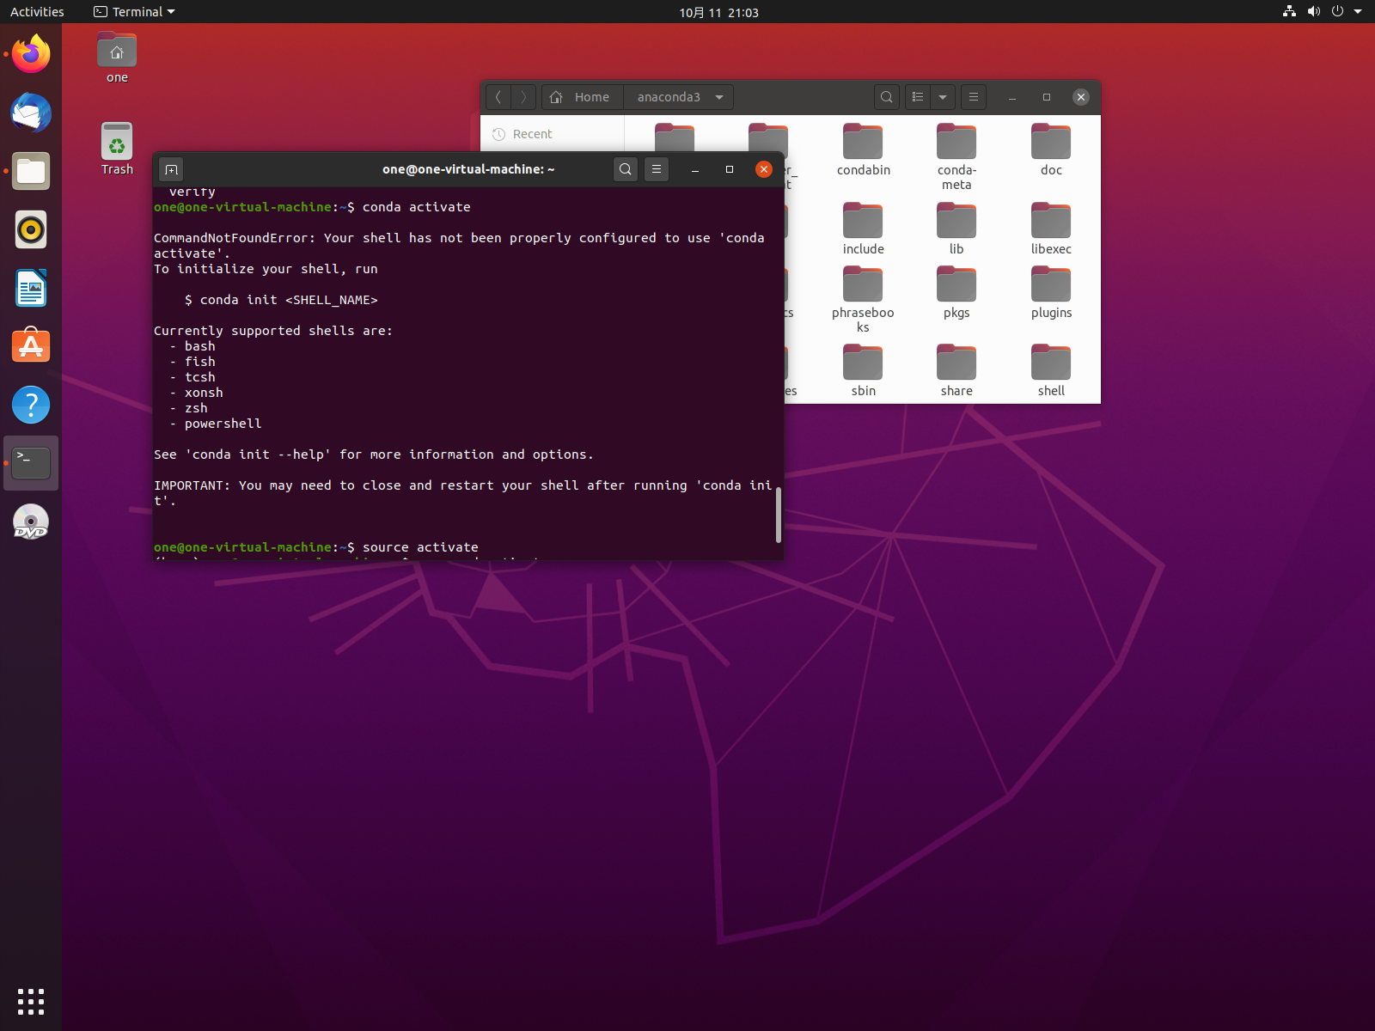Open a new Terminal tab
The height and width of the screenshot is (1031, 1375).
tap(171, 169)
